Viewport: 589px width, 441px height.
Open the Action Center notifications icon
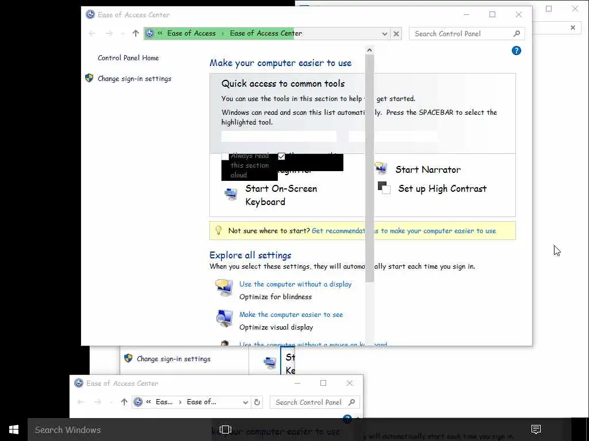536,430
